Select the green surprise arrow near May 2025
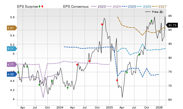The image size is (183, 109). pyautogui.click(x=127, y=72)
